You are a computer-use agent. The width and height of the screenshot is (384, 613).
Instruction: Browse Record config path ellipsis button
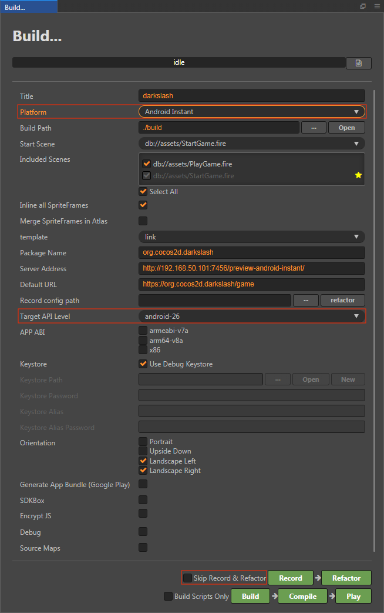306,300
